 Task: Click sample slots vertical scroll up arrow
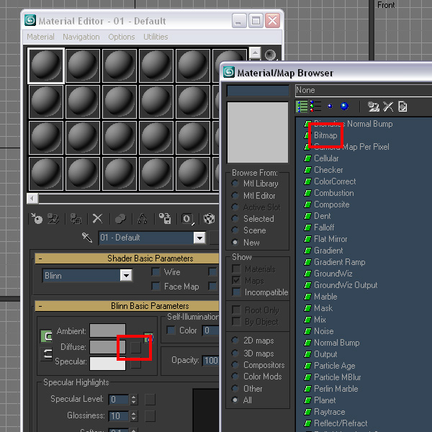point(255,53)
